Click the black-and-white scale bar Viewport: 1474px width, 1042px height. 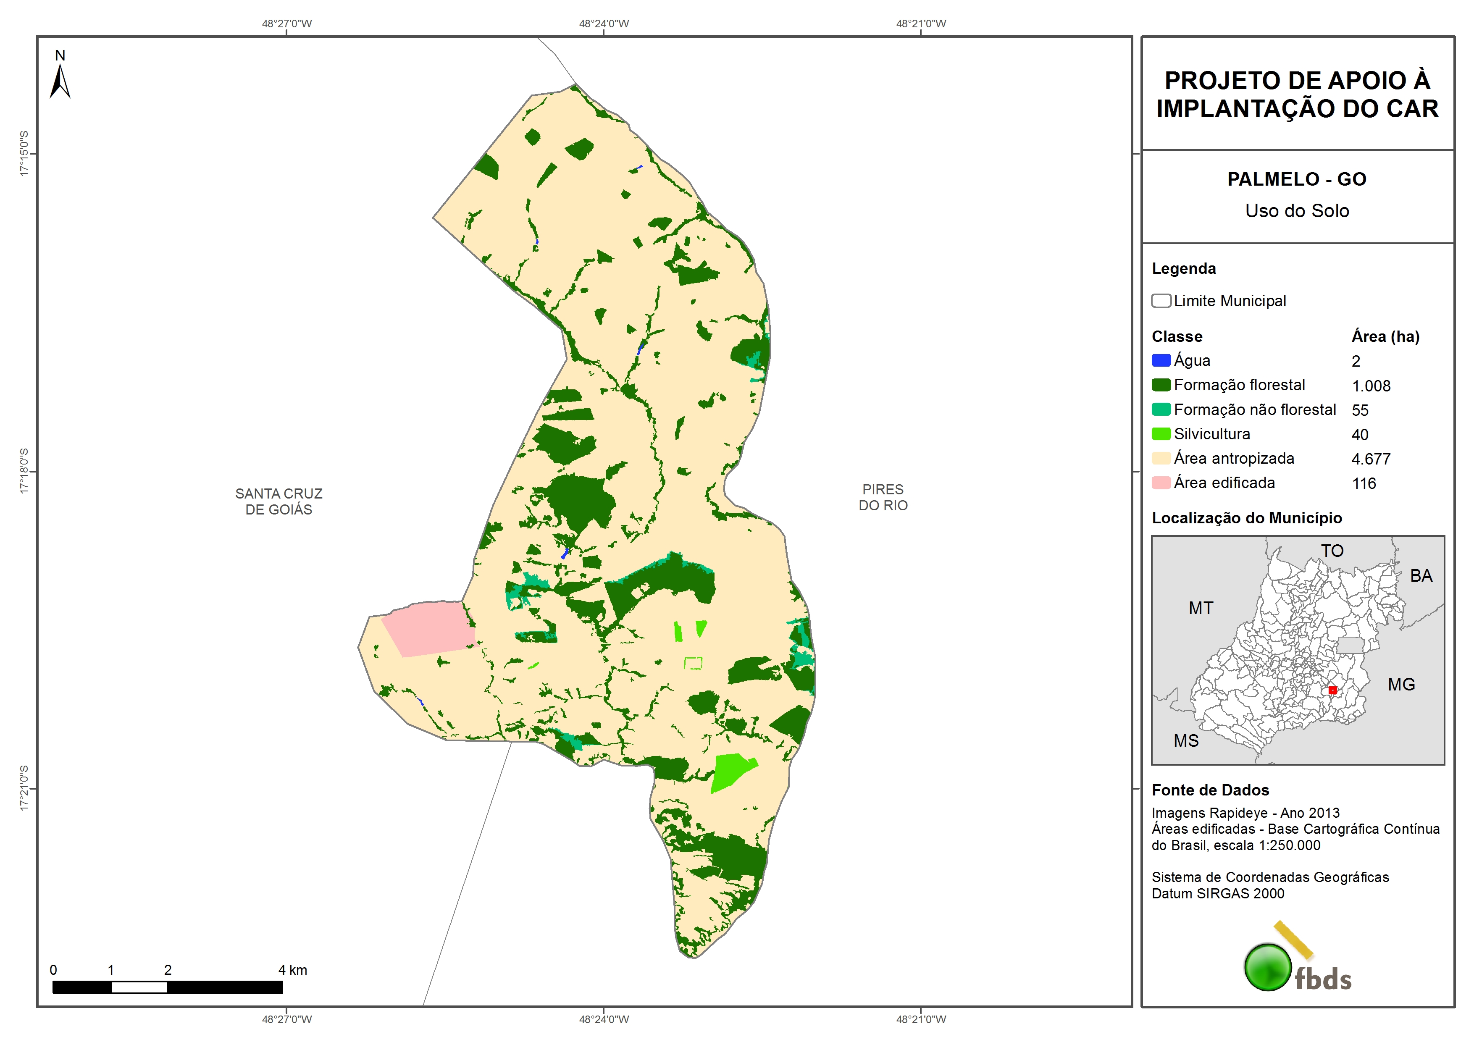click(168, 987)
